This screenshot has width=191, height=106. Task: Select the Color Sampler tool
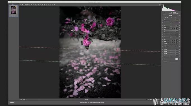tap(27, 4)
